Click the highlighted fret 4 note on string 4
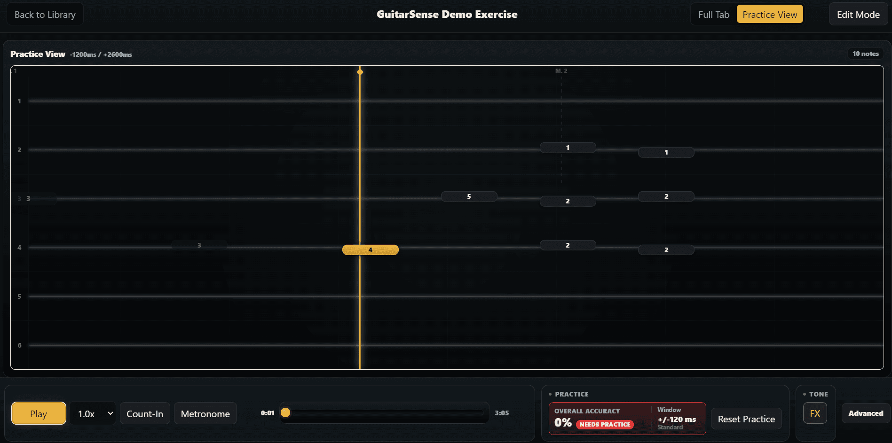The width and height of the screenshot is (892, 443). click(x=371, y=250)
